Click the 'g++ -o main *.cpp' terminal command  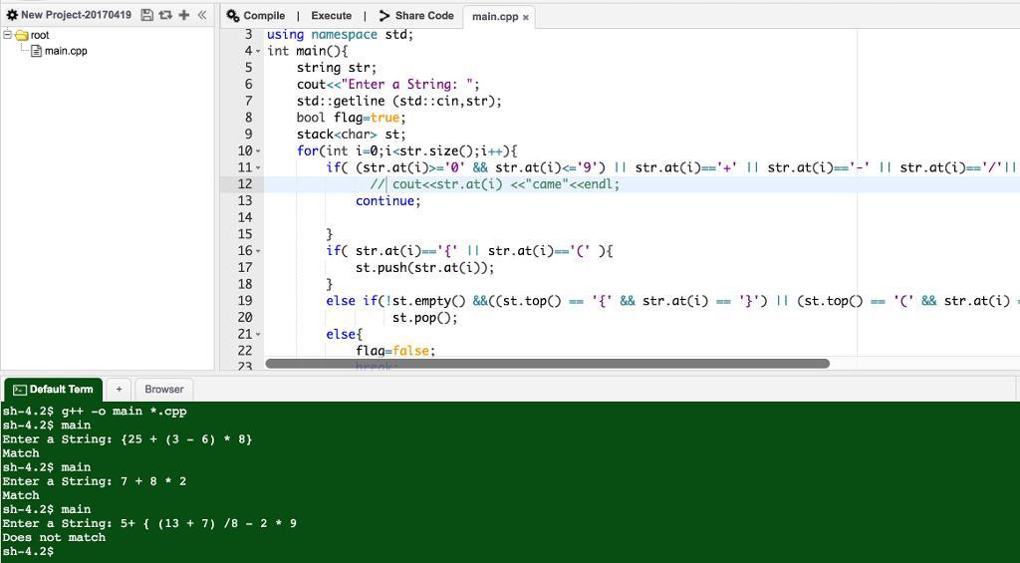[x=125, y=412]
